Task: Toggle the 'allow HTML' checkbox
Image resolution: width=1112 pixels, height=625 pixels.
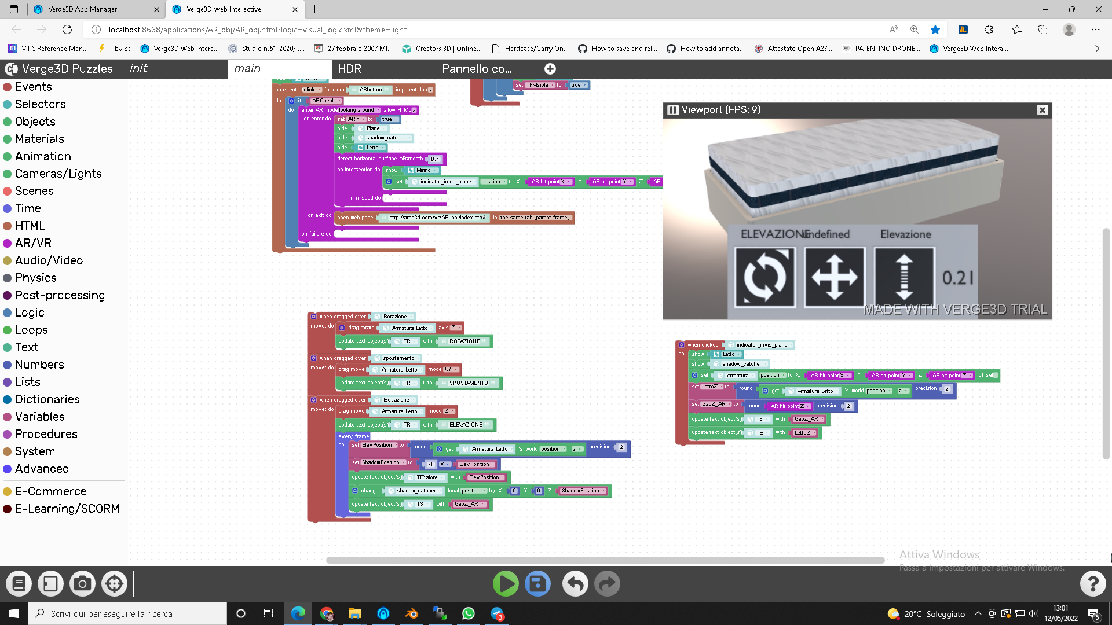Action: point(414,110)
